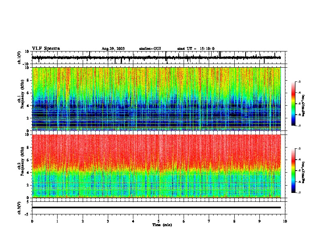Screen dimensions: 321x248
Task: Click the time axis tick label "3"
Action: [108, 221]
